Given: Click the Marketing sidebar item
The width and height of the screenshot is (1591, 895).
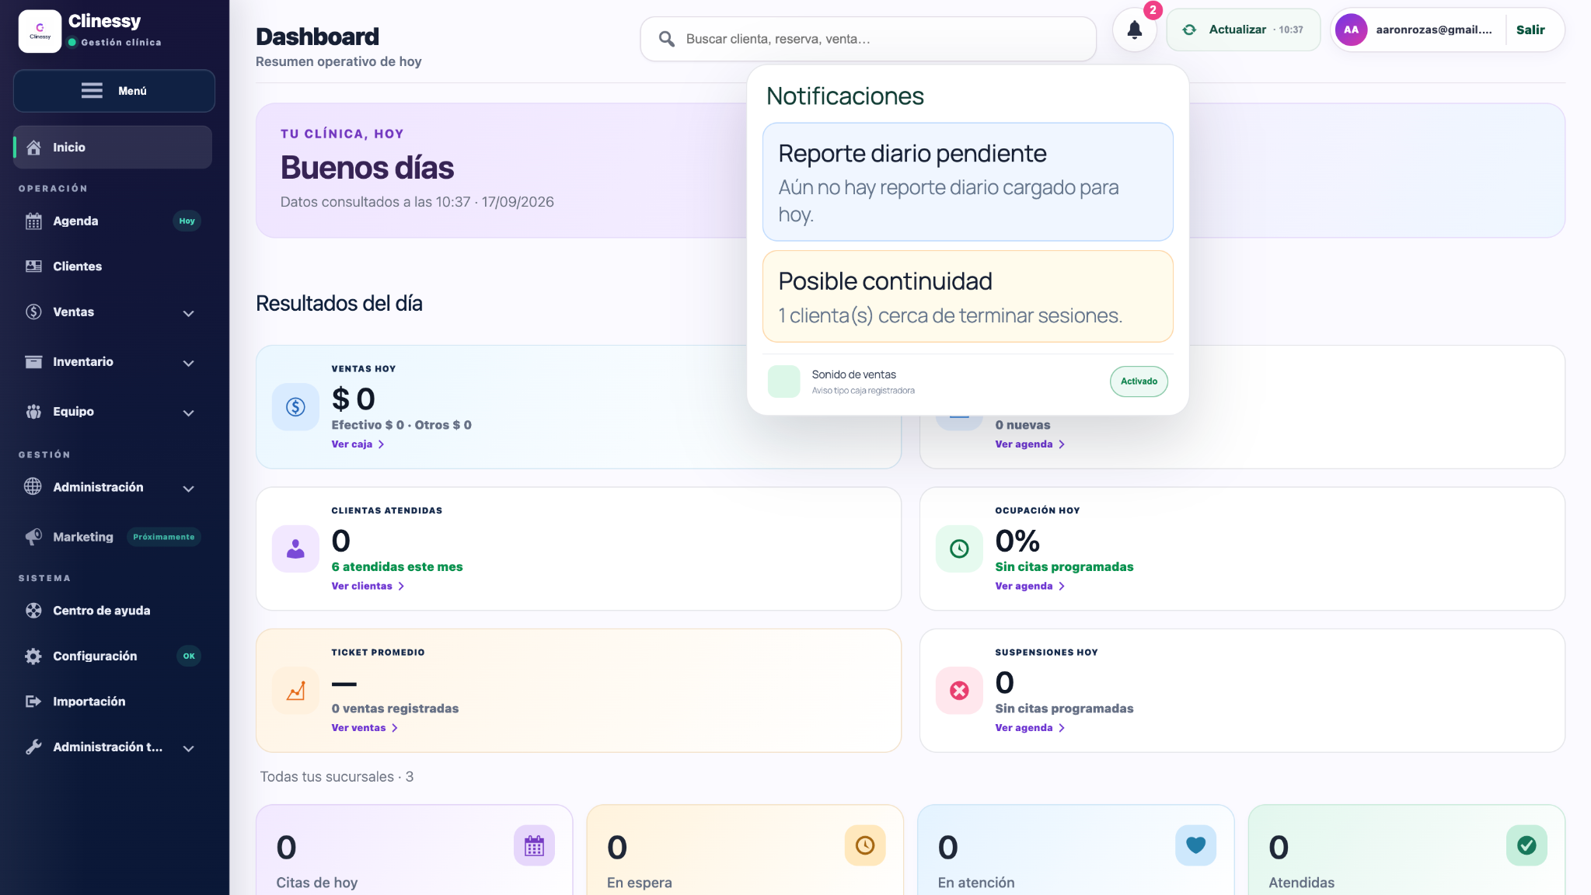Looking at the screenshot, I should pyautogui.click(x=113, y=537).
